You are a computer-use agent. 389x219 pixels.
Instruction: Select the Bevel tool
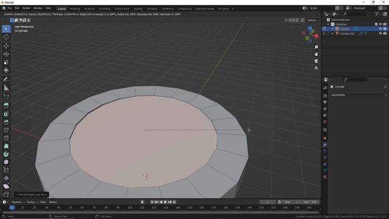(x=6, y=122)
